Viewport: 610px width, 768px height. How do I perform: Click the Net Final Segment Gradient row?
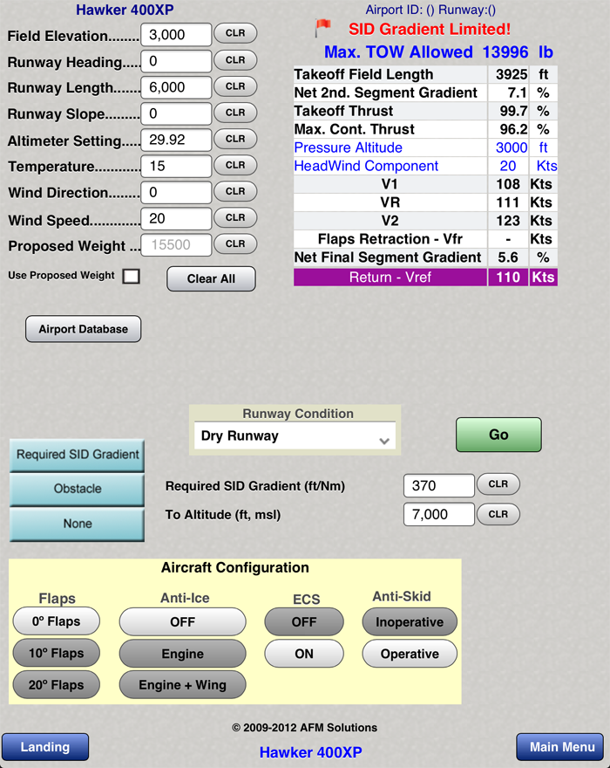click(x=425, y=257)
